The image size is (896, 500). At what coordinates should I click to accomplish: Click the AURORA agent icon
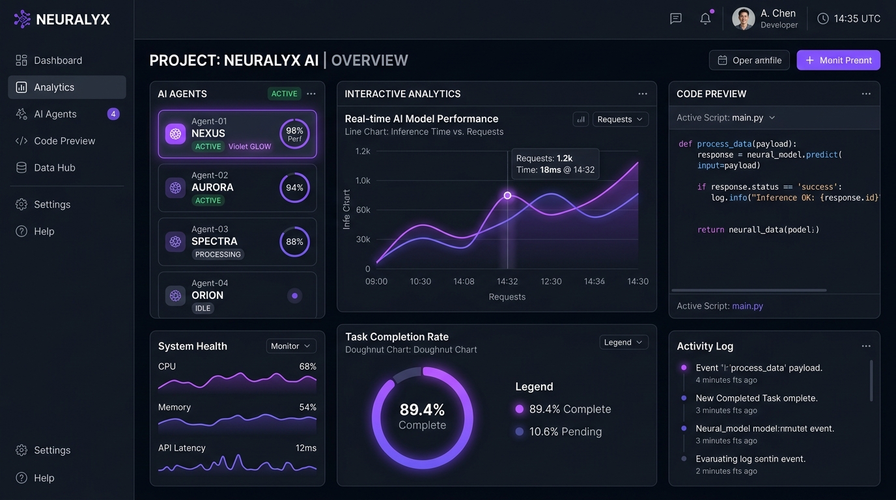[175, 188]
